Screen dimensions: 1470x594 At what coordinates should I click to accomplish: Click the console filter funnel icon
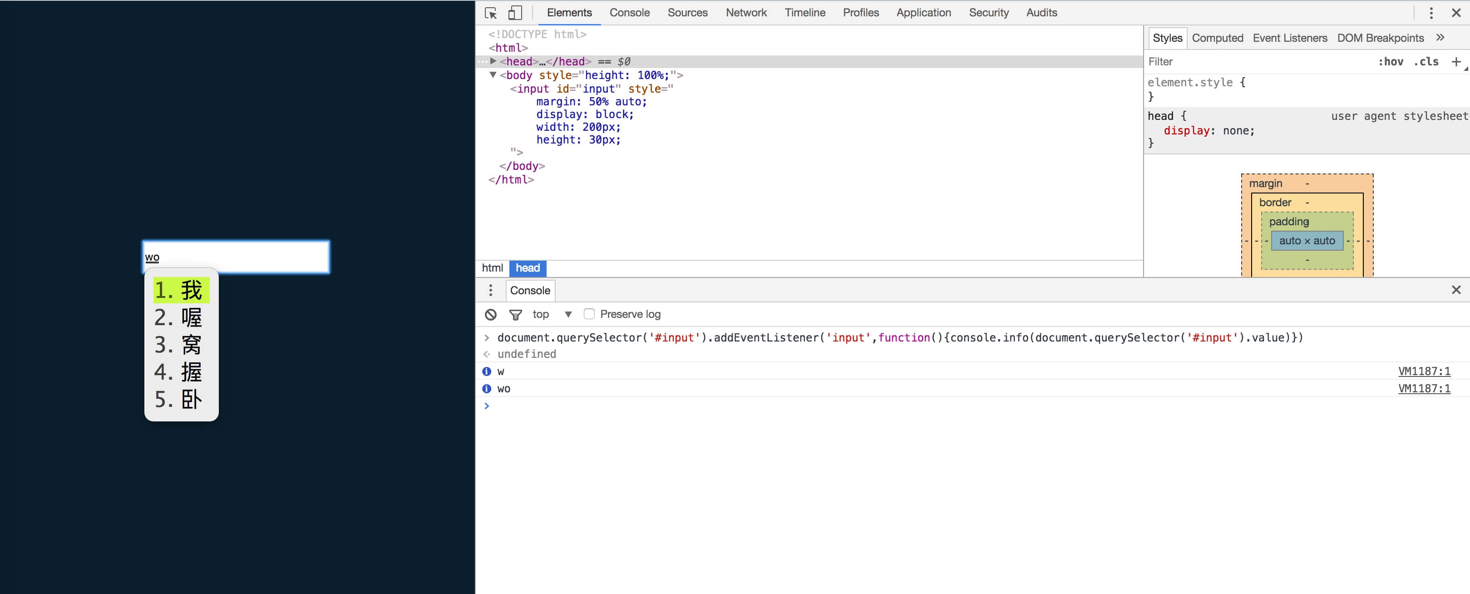pos(515,314)
